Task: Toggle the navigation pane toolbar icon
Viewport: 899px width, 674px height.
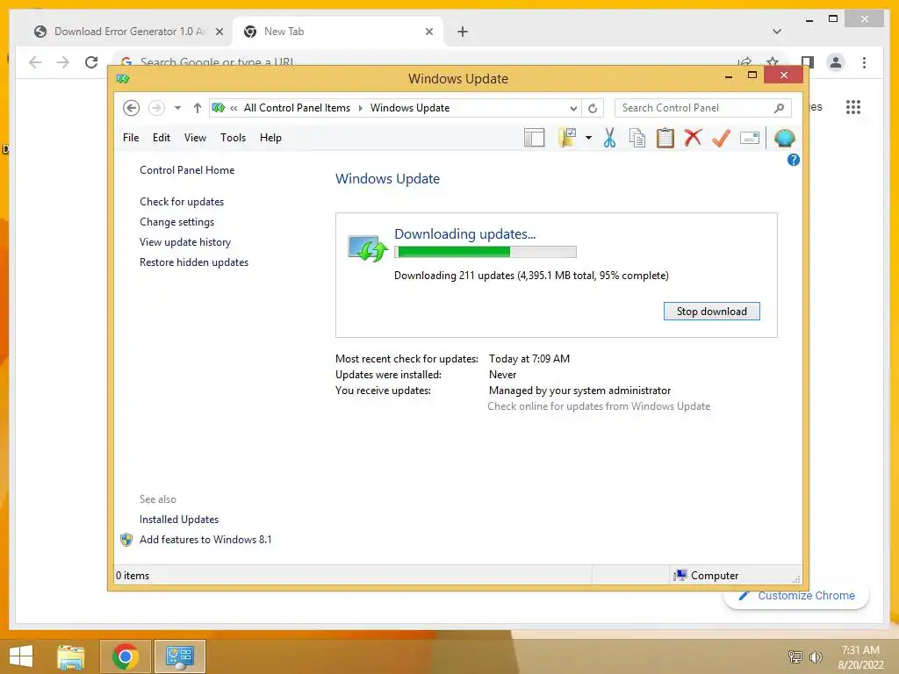Action: pos(534,138)
